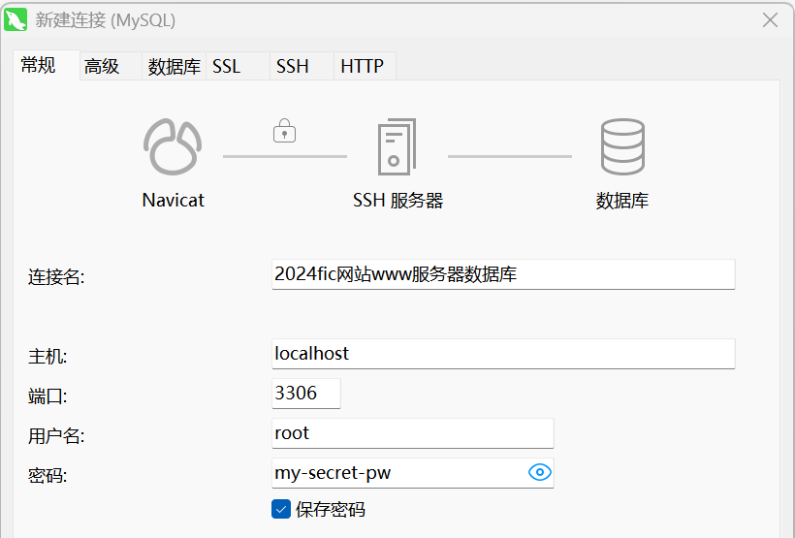Viewport: 795px width, 538px height.
Task: Click the Navicat caption text
Action: pos(173,201)
